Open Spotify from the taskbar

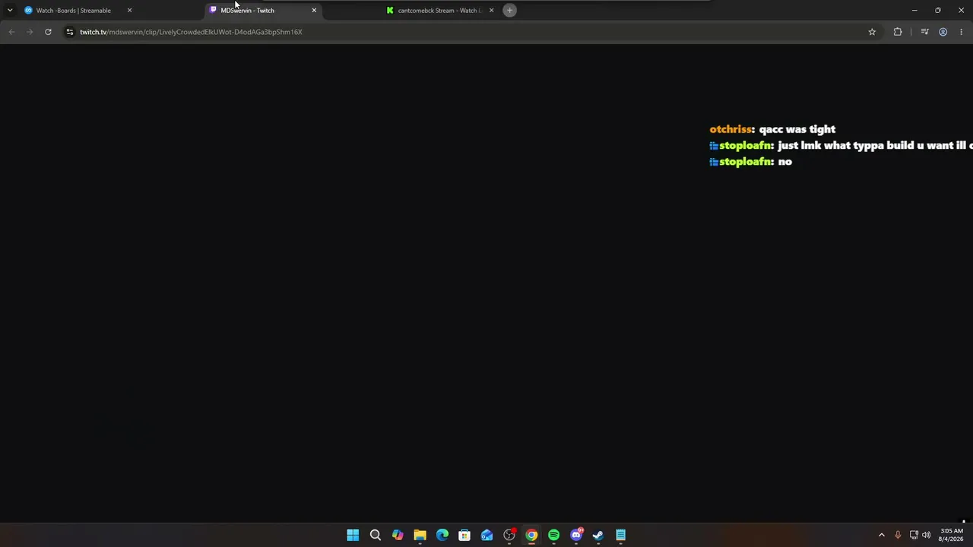pyautogui.click(x=553, y=535)
